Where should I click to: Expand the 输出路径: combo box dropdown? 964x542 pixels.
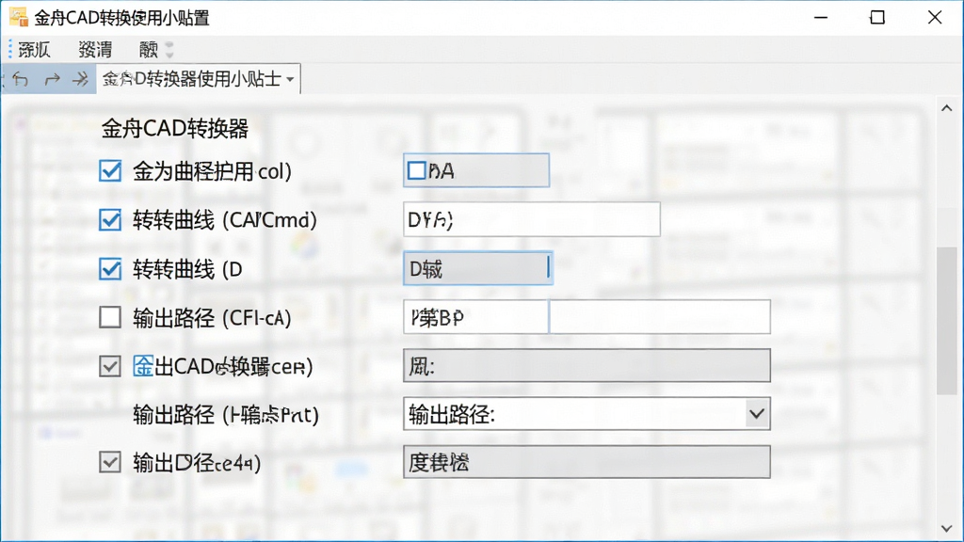(757, 414)
